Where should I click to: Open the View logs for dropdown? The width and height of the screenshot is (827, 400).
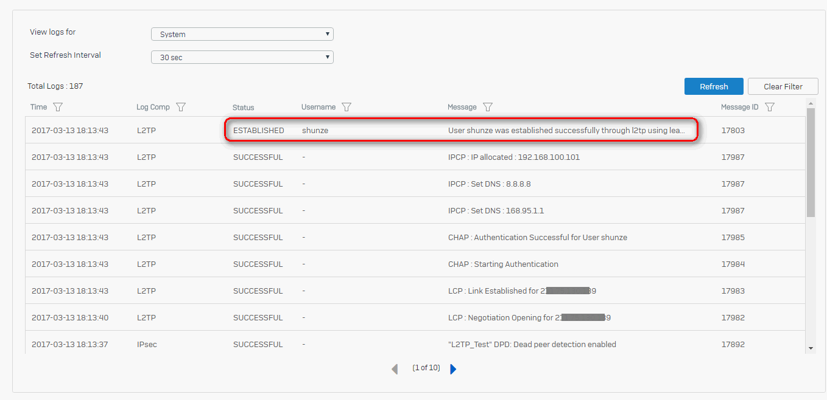click(x=242, y=34)
